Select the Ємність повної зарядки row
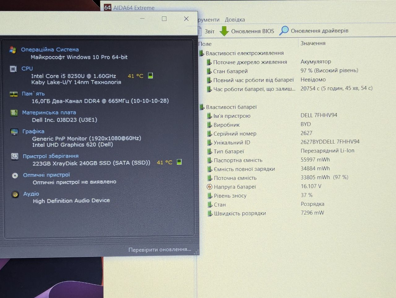Viewport: 396px width, 298px height. 269,169
